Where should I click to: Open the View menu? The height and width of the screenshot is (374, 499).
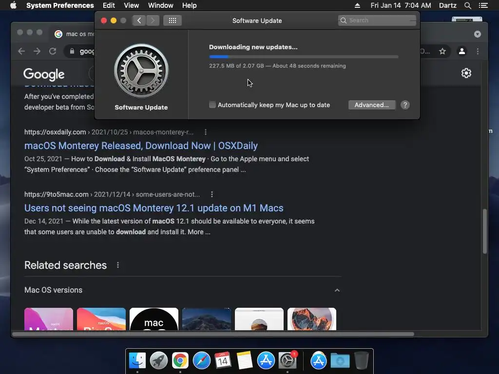pos(132,5)
